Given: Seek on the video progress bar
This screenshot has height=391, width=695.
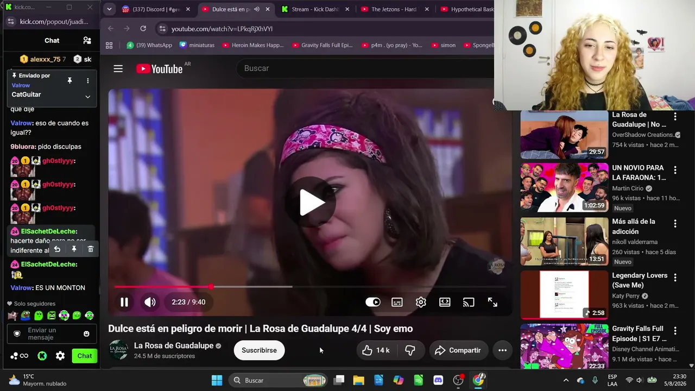Looking at the screenshot, I should 310,287.
